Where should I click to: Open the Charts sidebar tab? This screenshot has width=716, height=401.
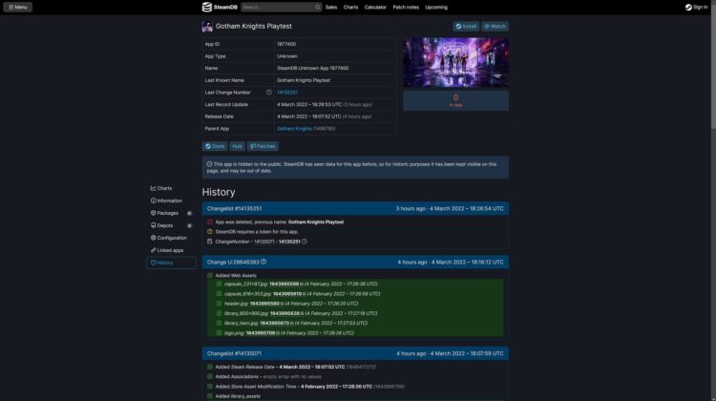pyautogui.click(x=171, y=188)
